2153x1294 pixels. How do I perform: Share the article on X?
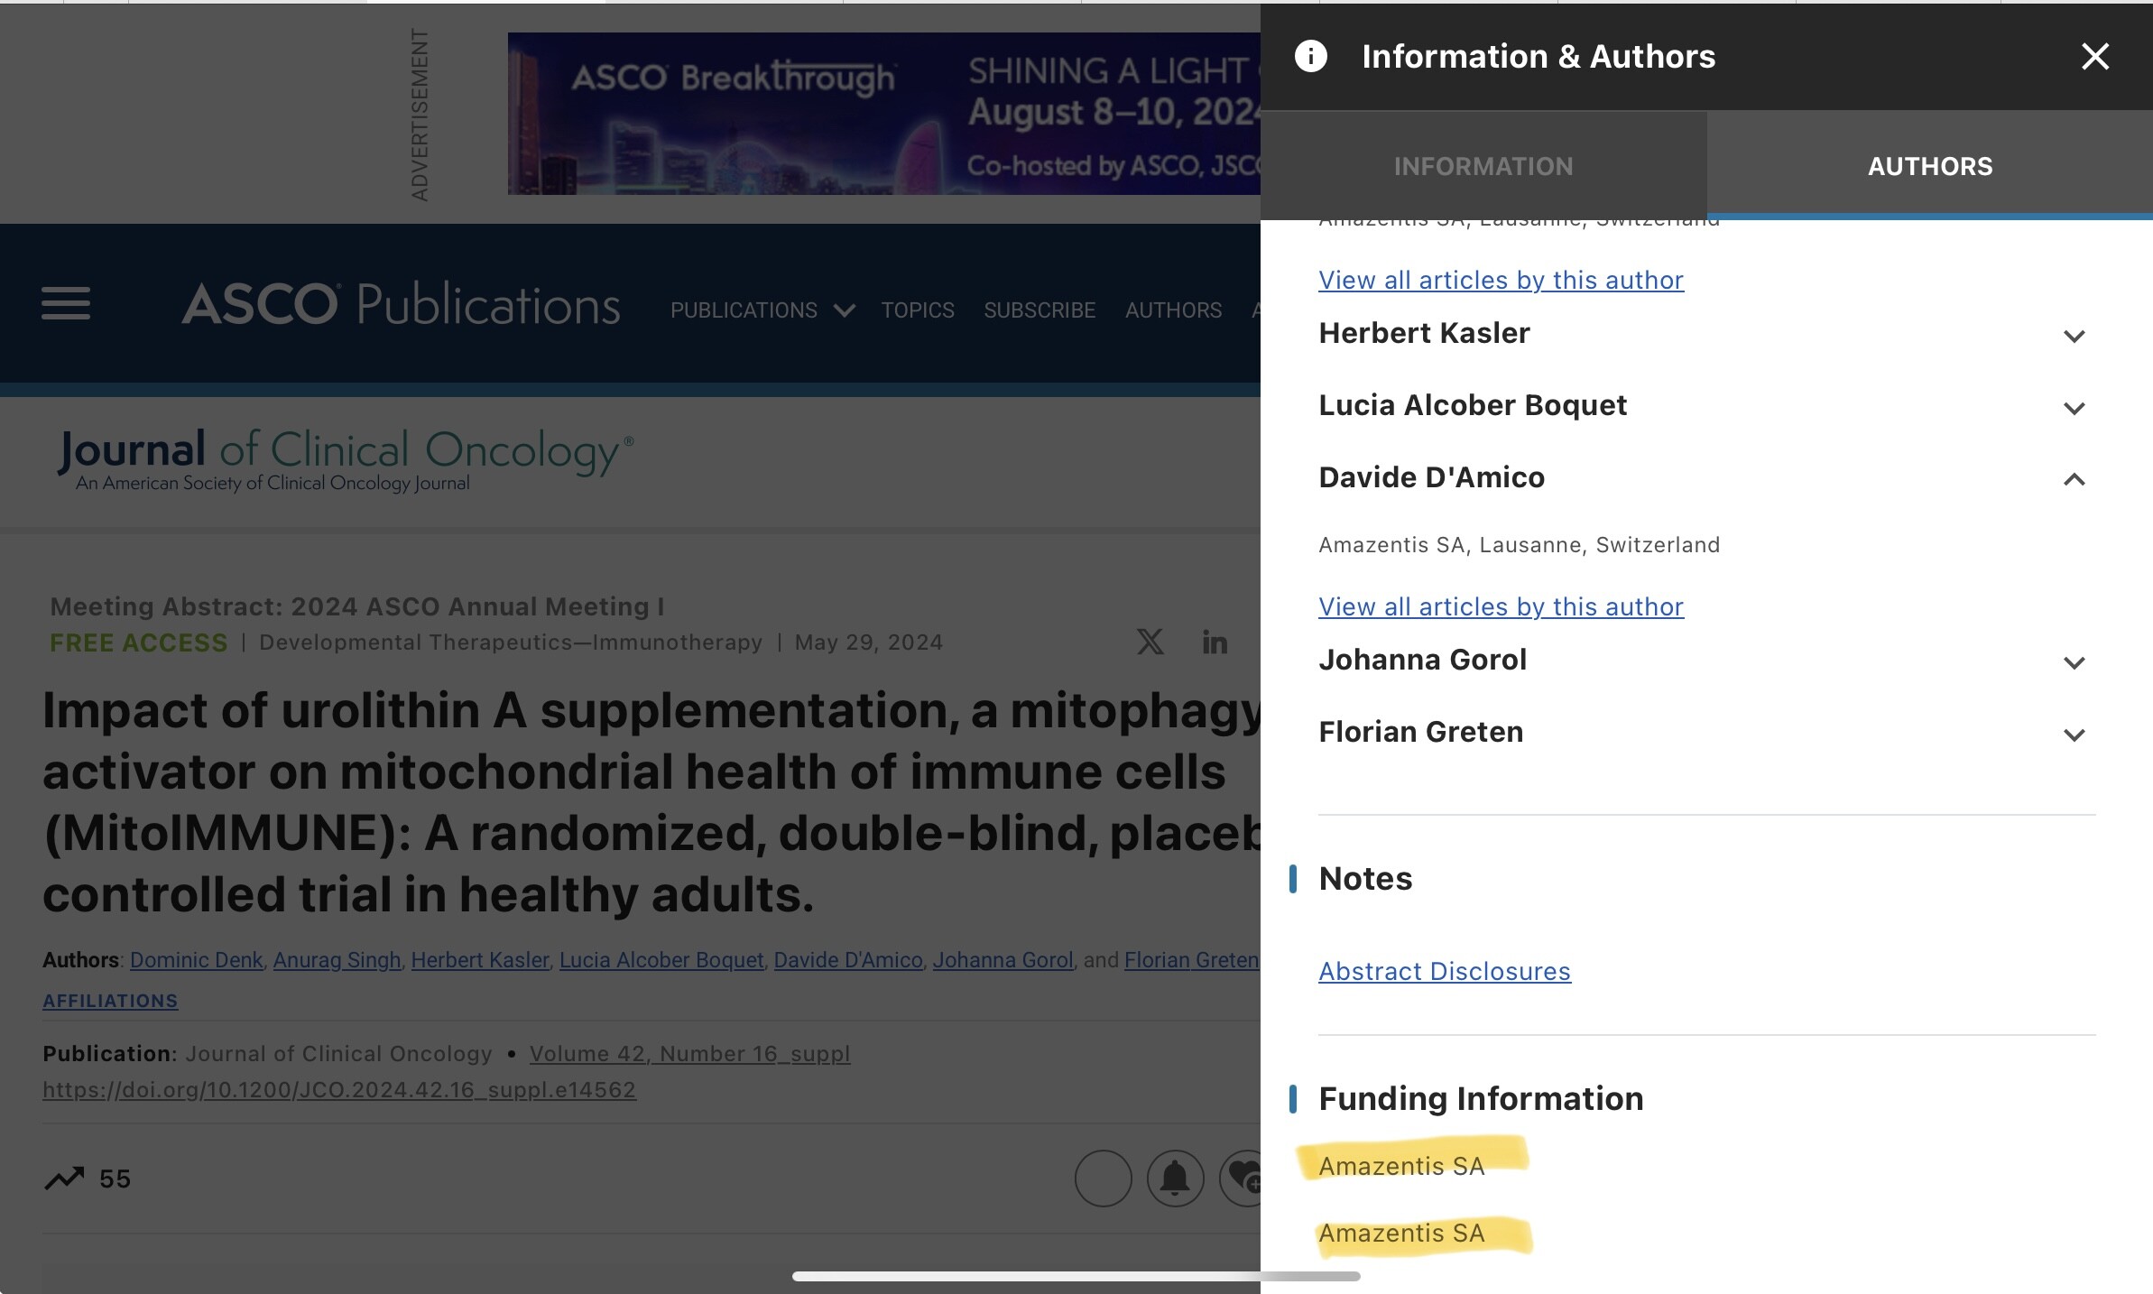tap(1150, 642)
